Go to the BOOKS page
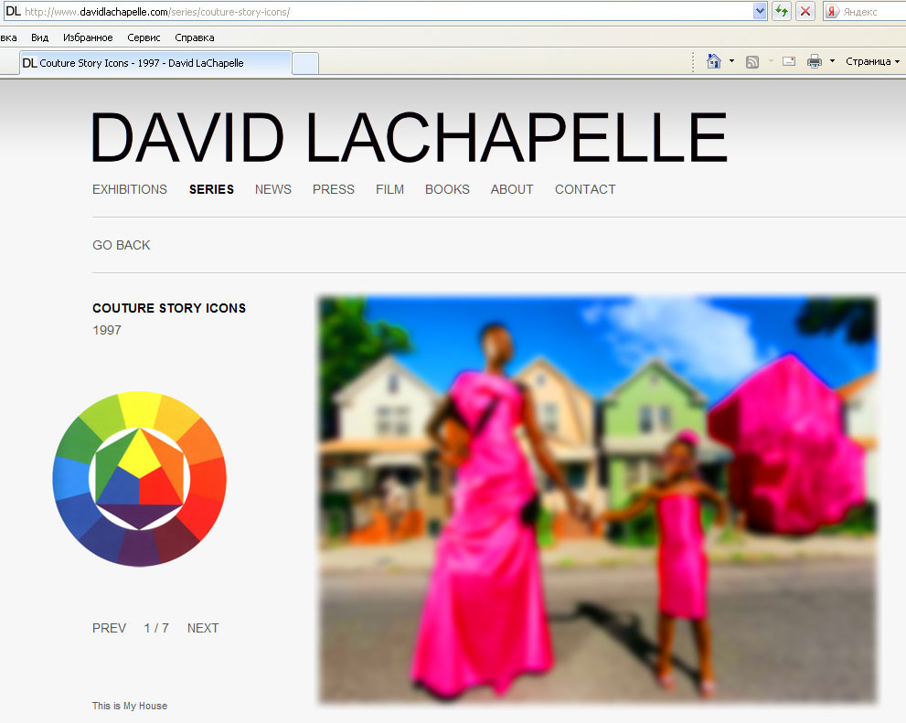Image resolution: width=906 pixels, height=723 pixels. [x=447, y=189]
